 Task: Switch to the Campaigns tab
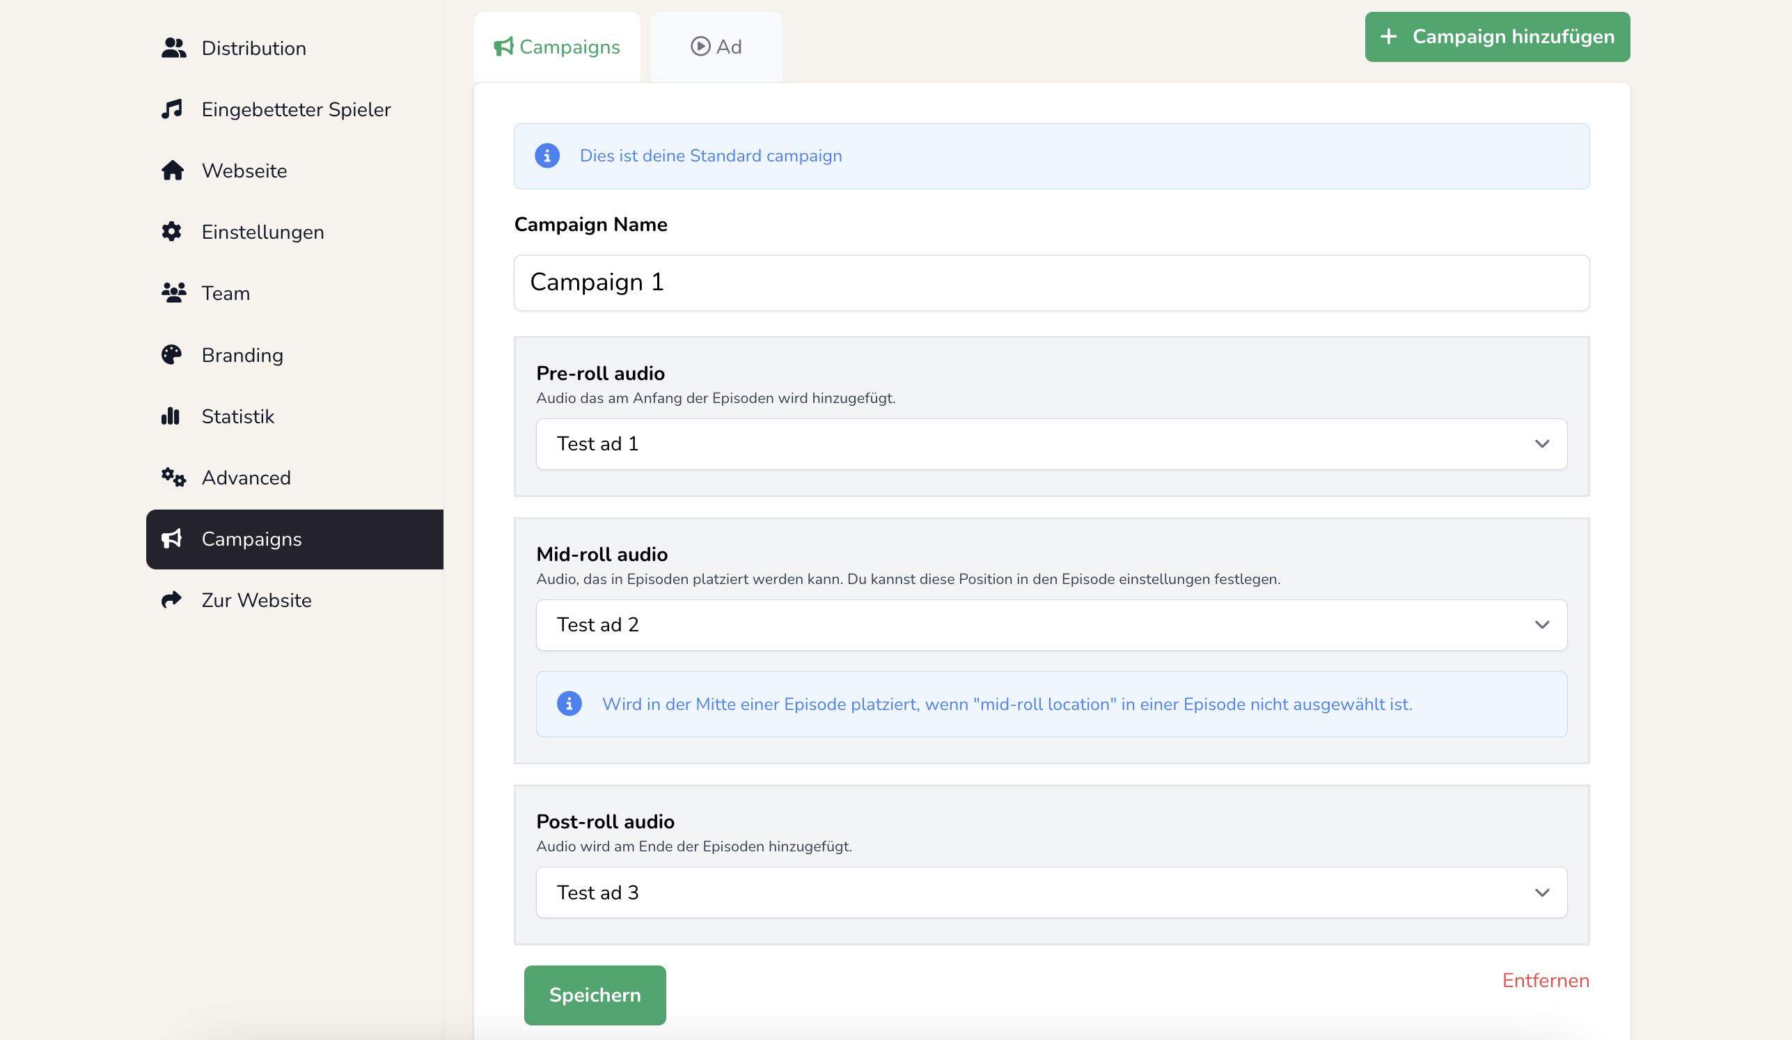click(x=557, y=47)
